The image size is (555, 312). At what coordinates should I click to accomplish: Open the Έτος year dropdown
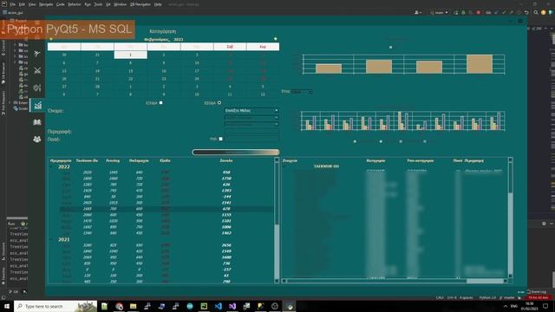(x=302, y=92)
